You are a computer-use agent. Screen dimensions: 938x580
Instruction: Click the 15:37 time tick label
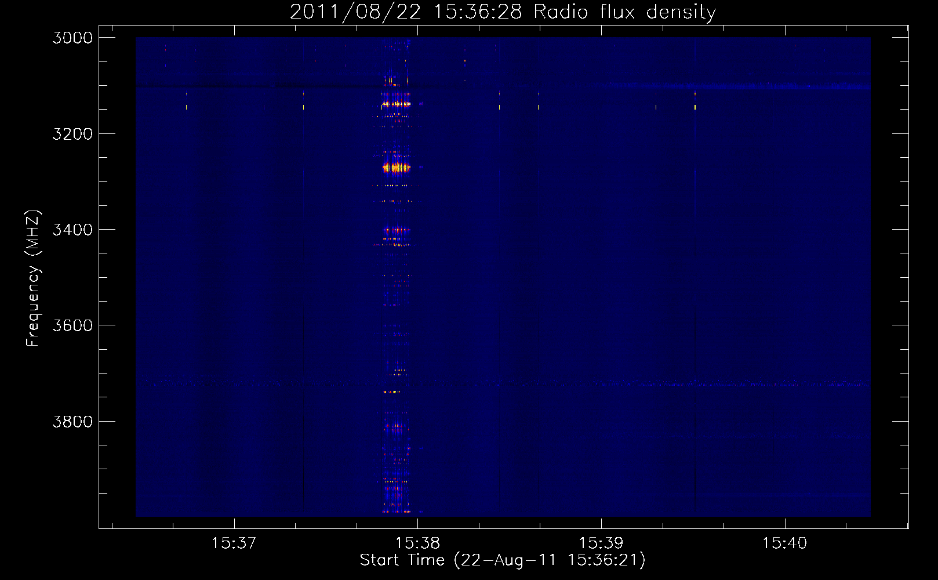(234, 543)
